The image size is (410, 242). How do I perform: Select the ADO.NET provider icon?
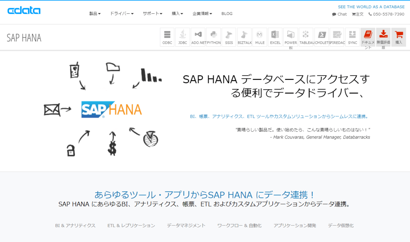(x=198, y=37)
